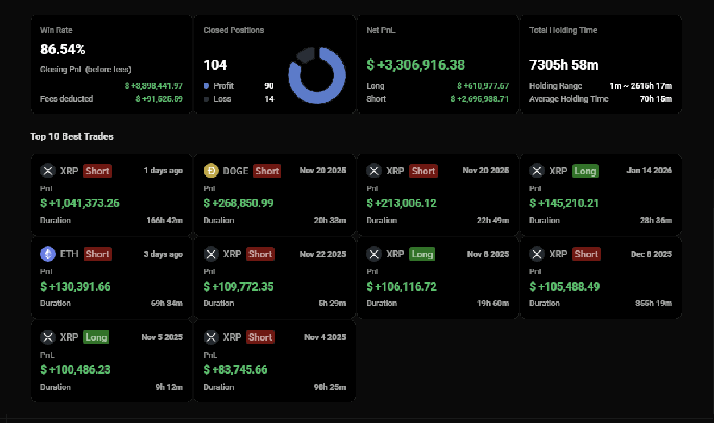Click the XRP icon on the Nov 8 2025 trade
This screenshot has height=423, width=714.
pyautogui.click(x=374, y=254)
